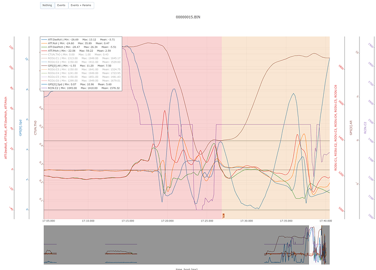Screen dimensions: 376x270
Task: Toggle ATT.Roll trace in legend
Action: (x=76, y=44)
